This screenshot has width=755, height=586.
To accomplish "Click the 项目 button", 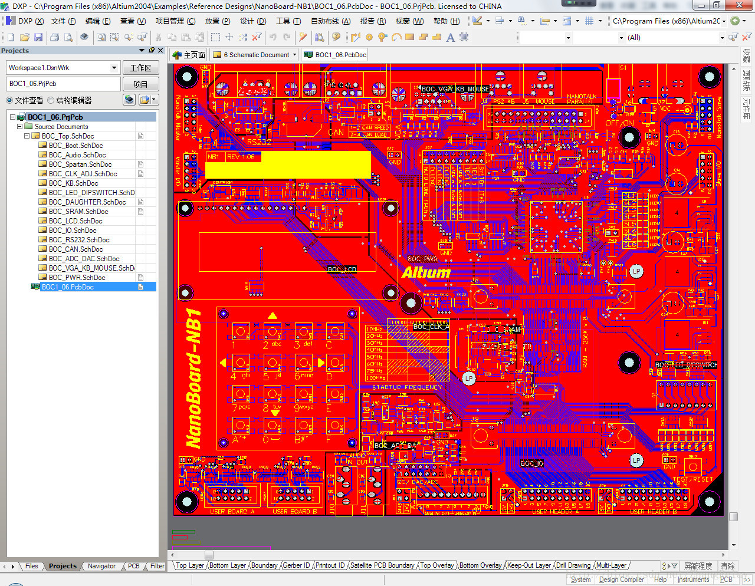I will click(140, 84).
